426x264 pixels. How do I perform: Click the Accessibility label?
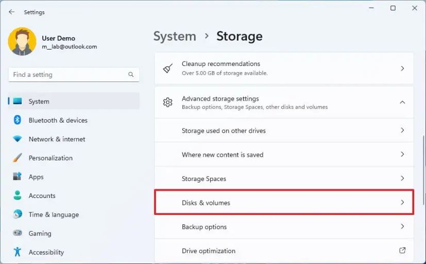click(46, 252)
